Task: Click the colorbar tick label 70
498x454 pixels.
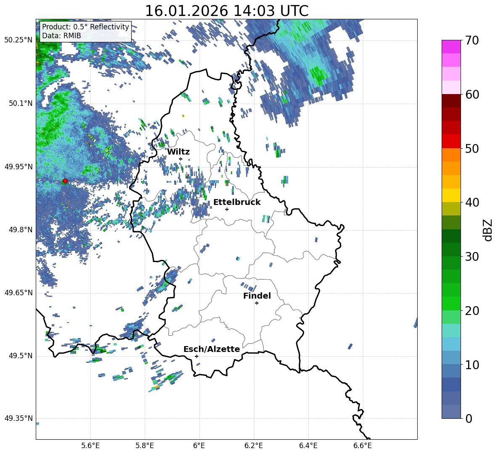Action: pos(472,40)
